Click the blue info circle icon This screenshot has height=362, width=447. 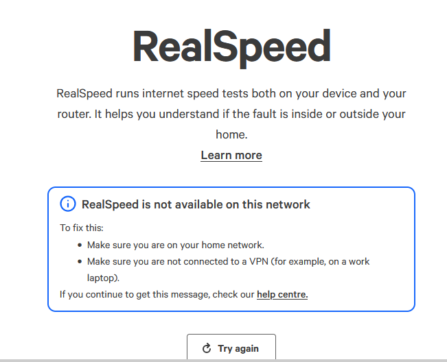(68, 204)
